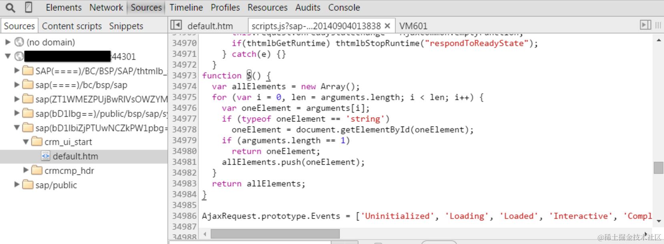Open the Timeline panel tab
The width and height of the screenshot is (664, 244).
click(186, 8)
